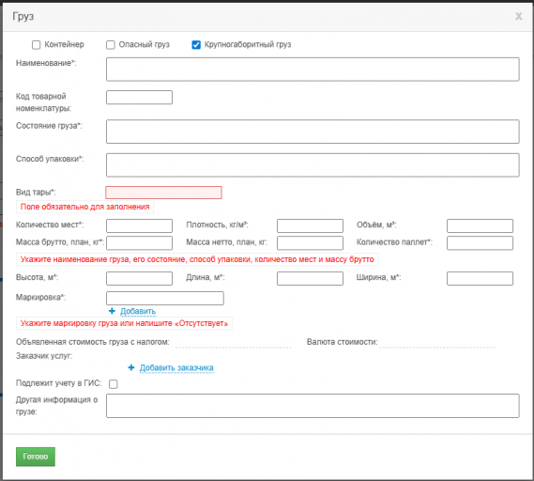Click into the Состояние груза field
534x481 pixels.
(x=313, y=132)
